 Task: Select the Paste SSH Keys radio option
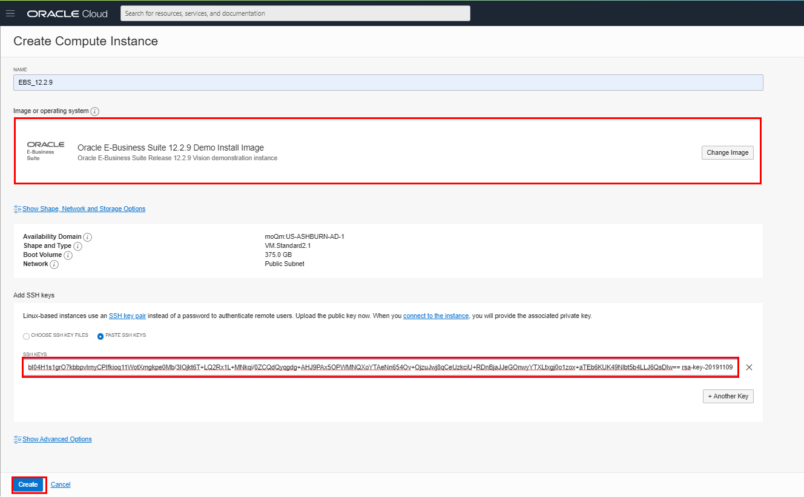100,336
